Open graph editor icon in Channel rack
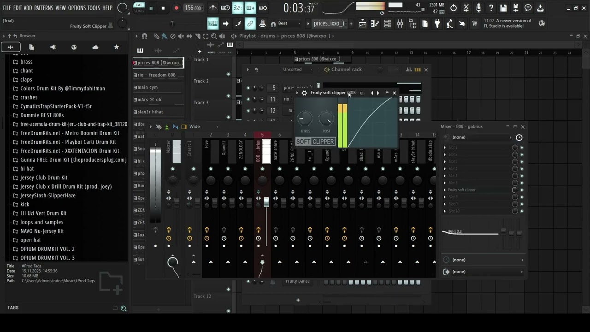Image resolution: width=590 pixels, height=332 pixels. pos(409,70)
